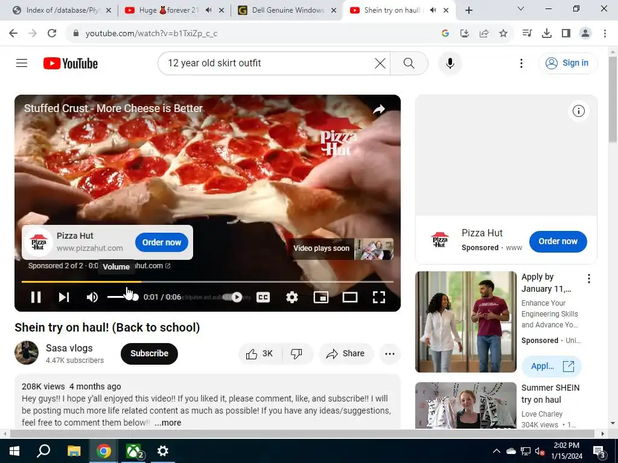Click the Apply external link button

tap(552, 366)
